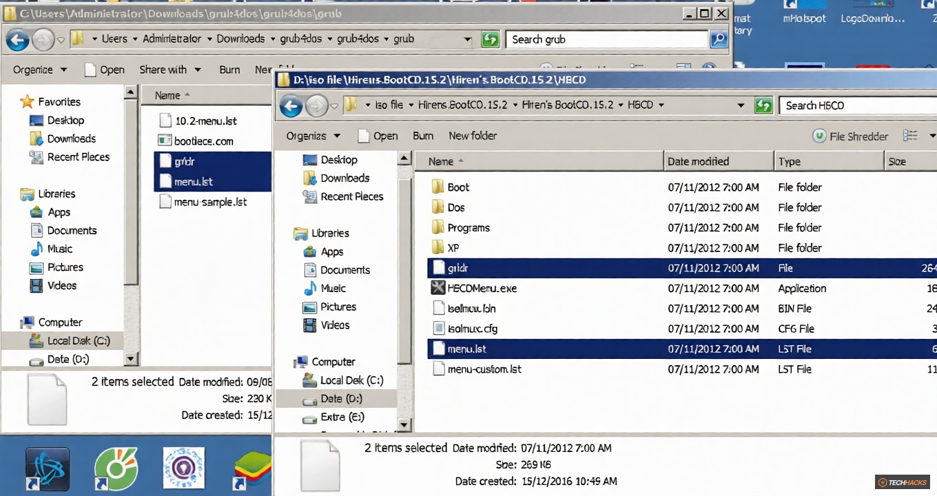Click refresh icon in HBCD address bar
Image resolution: width=937 pixels, height=496 pixels.
[x=763, y=105]
